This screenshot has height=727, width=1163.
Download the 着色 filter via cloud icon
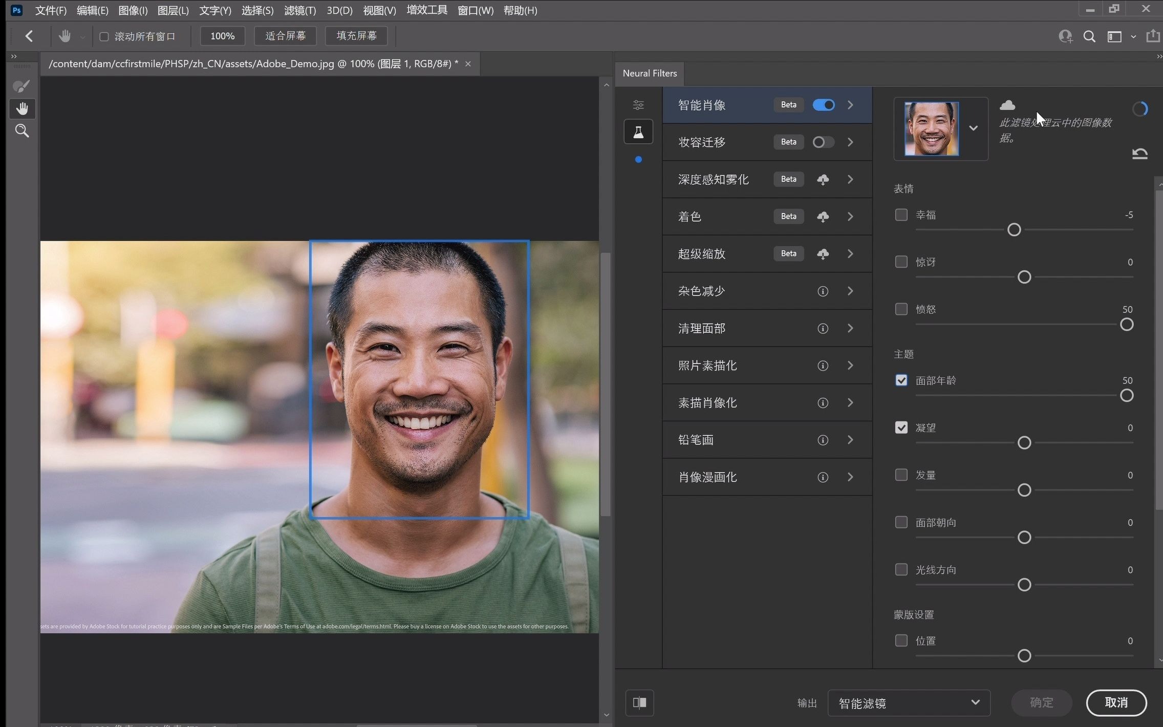823,217
